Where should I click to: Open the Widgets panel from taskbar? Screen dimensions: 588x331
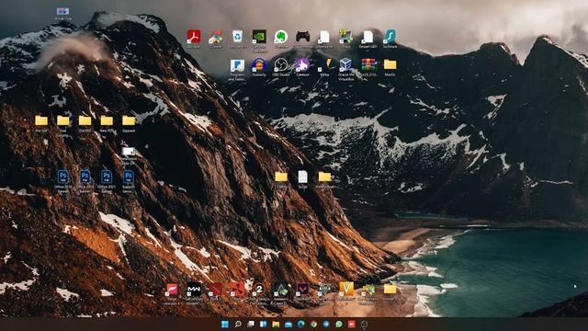click(x=264, y=325)
